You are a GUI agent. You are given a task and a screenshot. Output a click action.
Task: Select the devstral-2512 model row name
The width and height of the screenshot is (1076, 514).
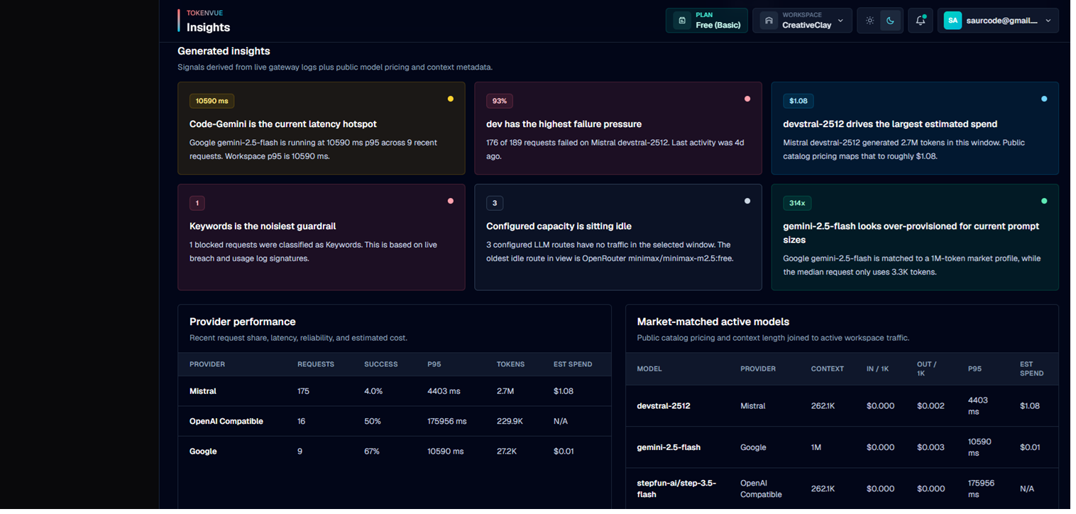[x=664, y=406]
